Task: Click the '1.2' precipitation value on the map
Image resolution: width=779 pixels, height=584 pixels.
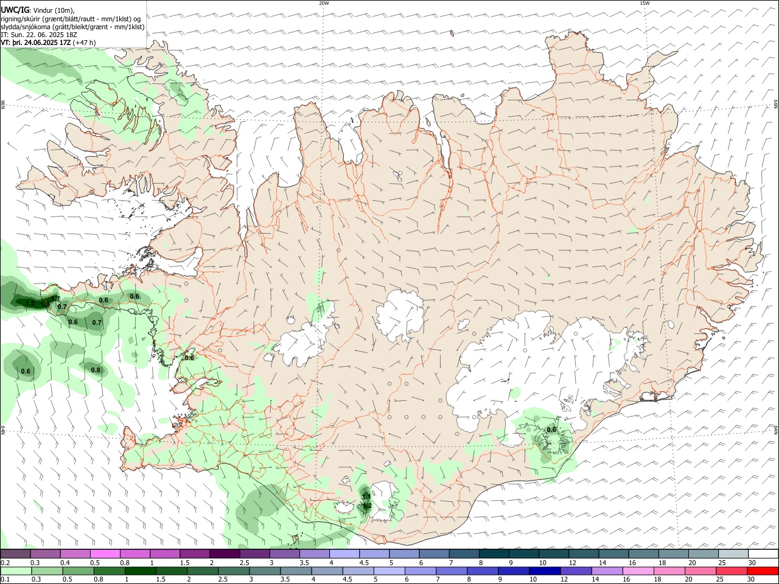Action: (367, 506)
